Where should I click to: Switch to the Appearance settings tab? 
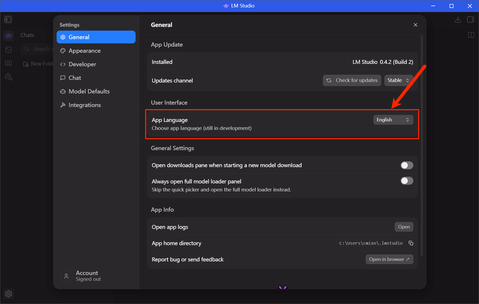[96, 51]
